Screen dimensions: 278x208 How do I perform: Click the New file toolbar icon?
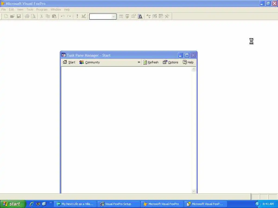(x=6, y=17)
